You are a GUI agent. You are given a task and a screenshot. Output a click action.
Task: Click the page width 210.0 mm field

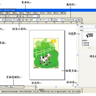click(x=9, y=19)
